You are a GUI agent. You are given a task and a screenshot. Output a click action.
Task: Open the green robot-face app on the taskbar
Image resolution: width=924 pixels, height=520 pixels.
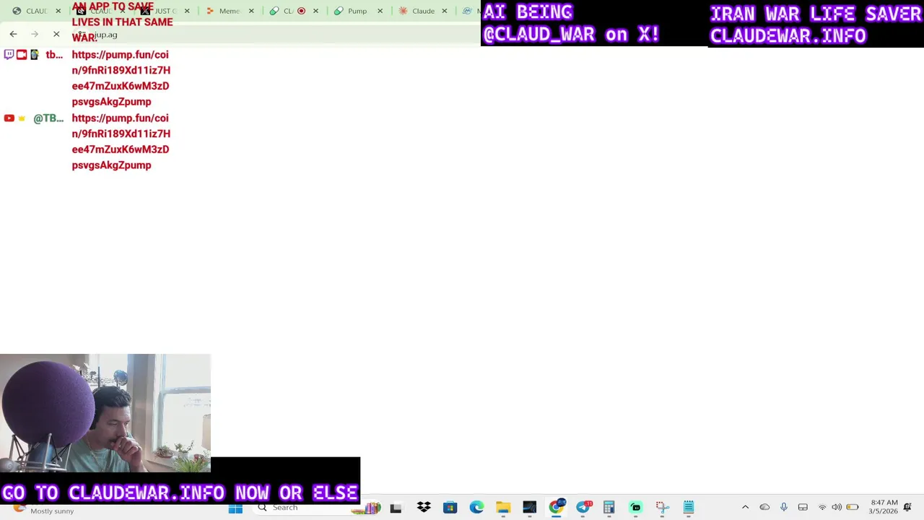636,508
